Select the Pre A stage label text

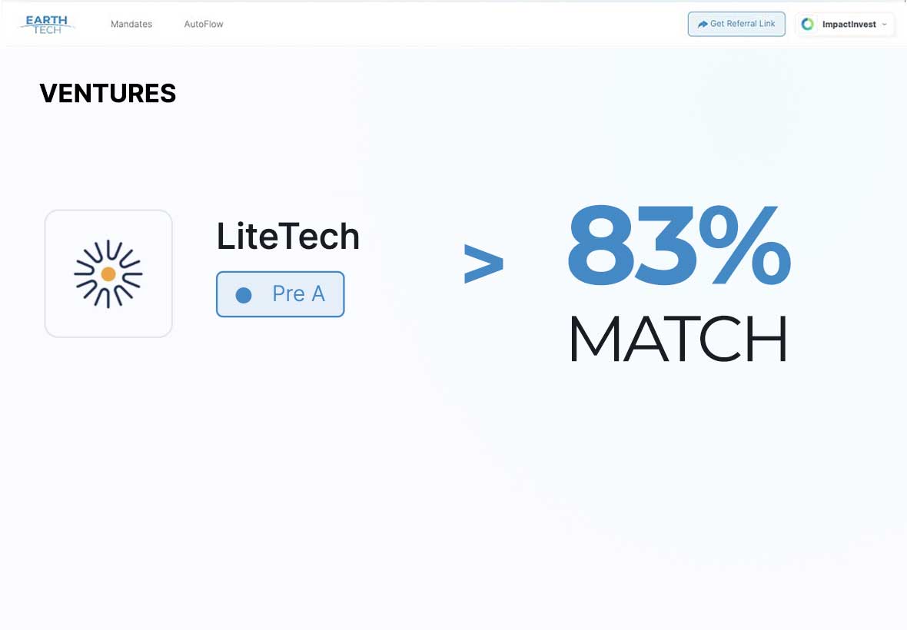298,293
